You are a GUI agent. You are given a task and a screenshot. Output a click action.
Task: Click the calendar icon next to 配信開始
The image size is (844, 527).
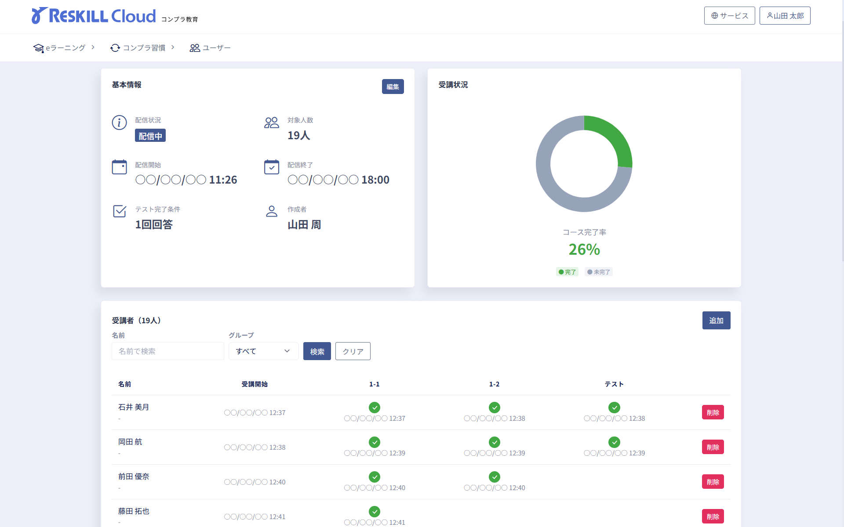tap(119, 167)
